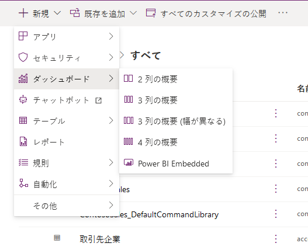Click the 自動化 flow icon

[23, 183]
